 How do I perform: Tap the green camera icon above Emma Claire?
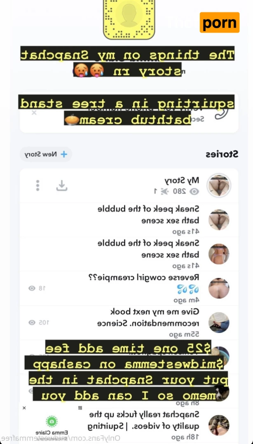[52, 422]
